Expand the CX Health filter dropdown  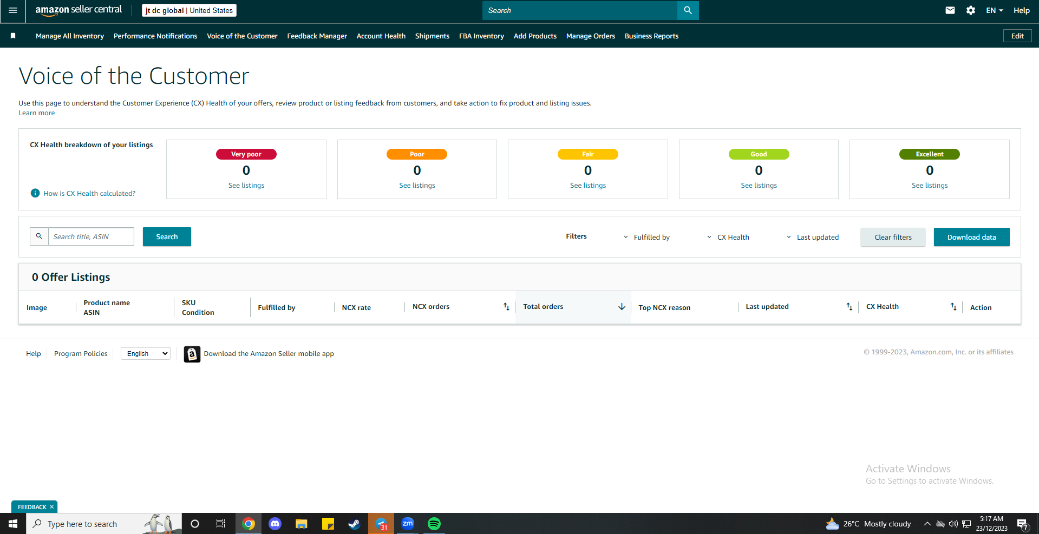728,237
